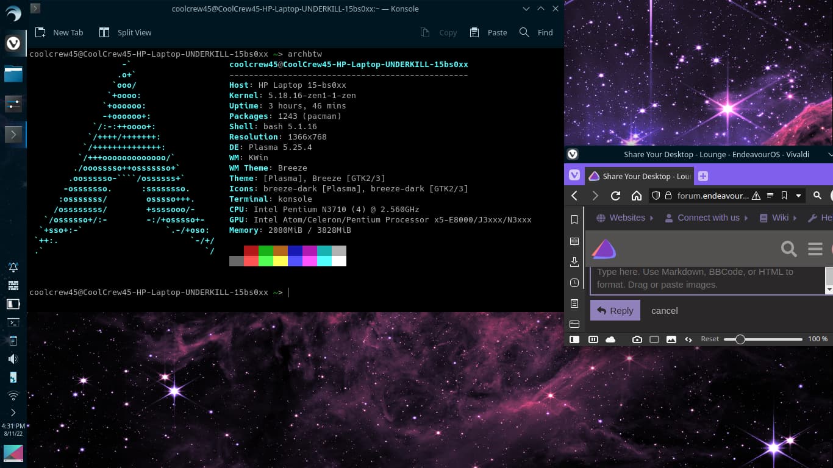Viewport: 833px width, 468px height.
Task: Open the Dolphin file manager panel icon
Action: pos(13,74)
